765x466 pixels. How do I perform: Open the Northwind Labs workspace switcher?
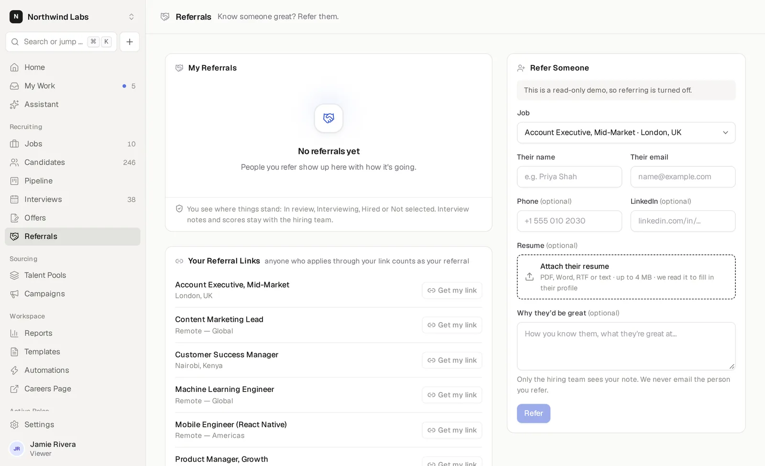(x=73, y=17)
